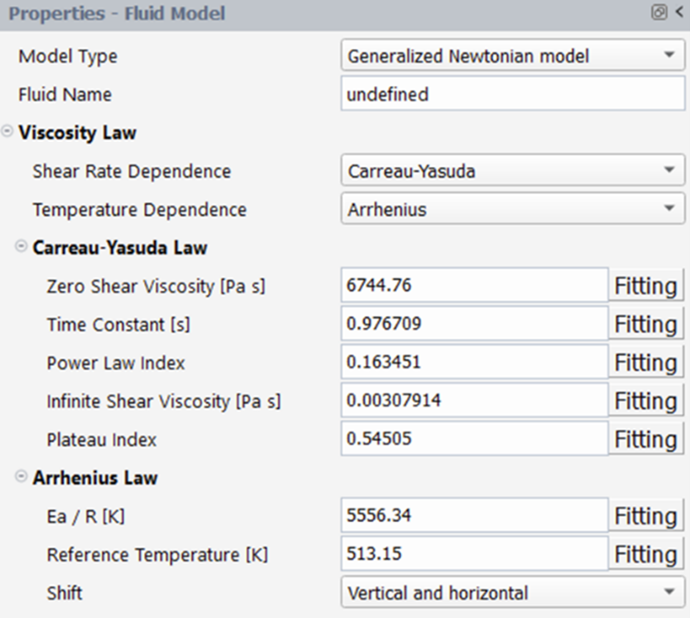
Task: Click the Power Law Index value field
Action: [474, 362]
